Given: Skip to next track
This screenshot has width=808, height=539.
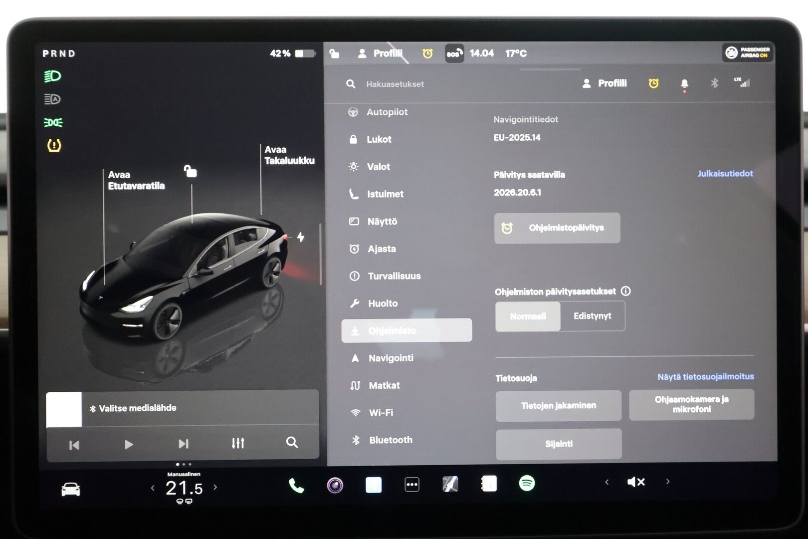Looking at the screenshot, I should click(184, 444).
